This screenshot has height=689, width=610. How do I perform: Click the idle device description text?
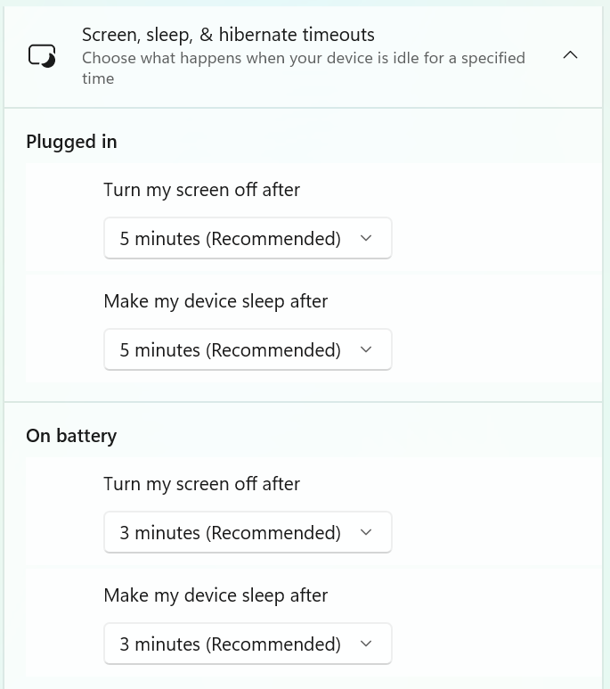tap(304, 68)
